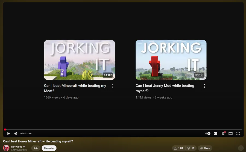
Task: Open the 14:07 purple character video thumbnail
Action: (x=79, y=60)
